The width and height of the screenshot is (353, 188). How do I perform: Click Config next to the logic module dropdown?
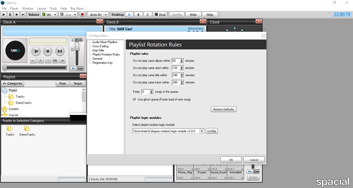click(x=212, y=131)
